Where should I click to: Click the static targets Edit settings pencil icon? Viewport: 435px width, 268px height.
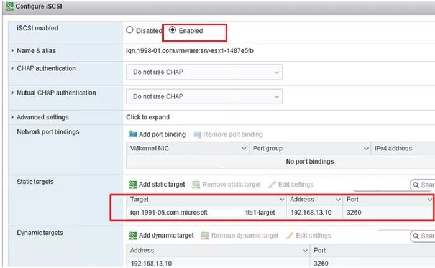(272, 185)
